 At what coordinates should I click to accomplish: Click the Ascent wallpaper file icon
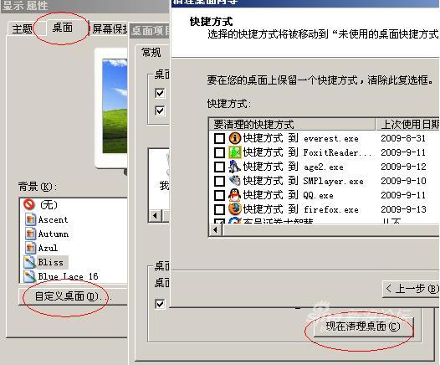pyautogui.click(x=30, y=219)
